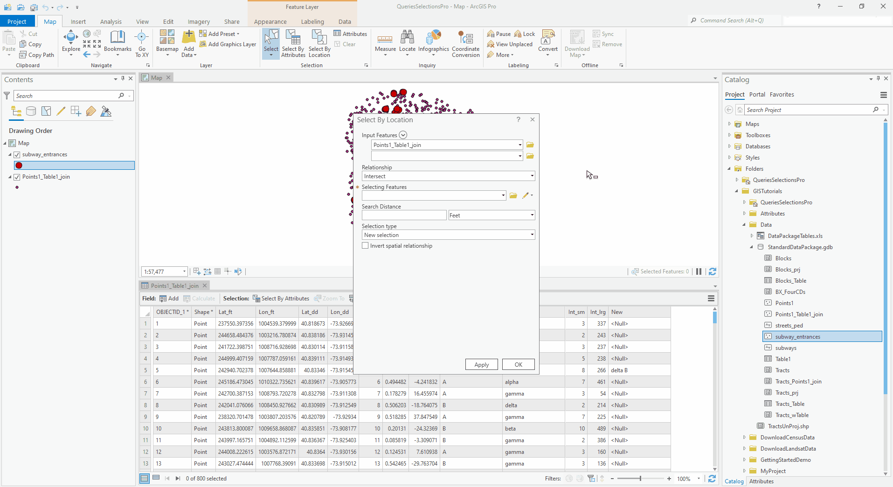This screenshot has width=893, height=487.
Task: Show list by data source in Contents
Action: coord(31,111)
